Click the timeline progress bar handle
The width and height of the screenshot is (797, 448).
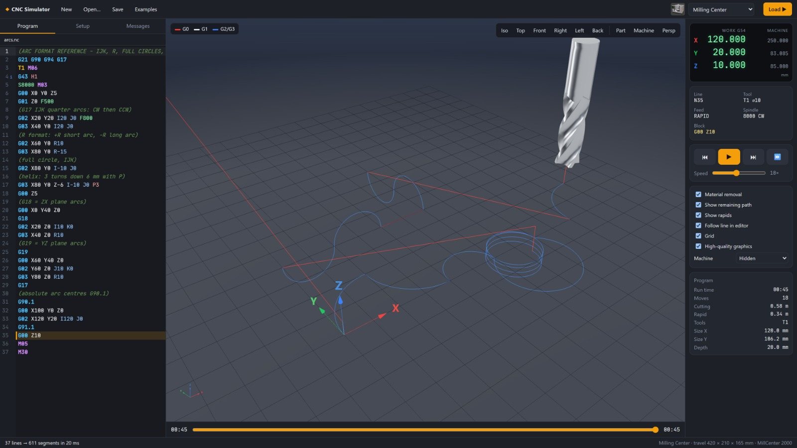(x=656, y=430)
